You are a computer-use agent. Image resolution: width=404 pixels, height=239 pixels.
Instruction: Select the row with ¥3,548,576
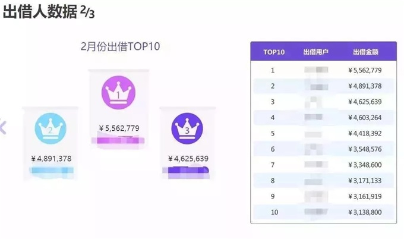[x=323, y=149]
